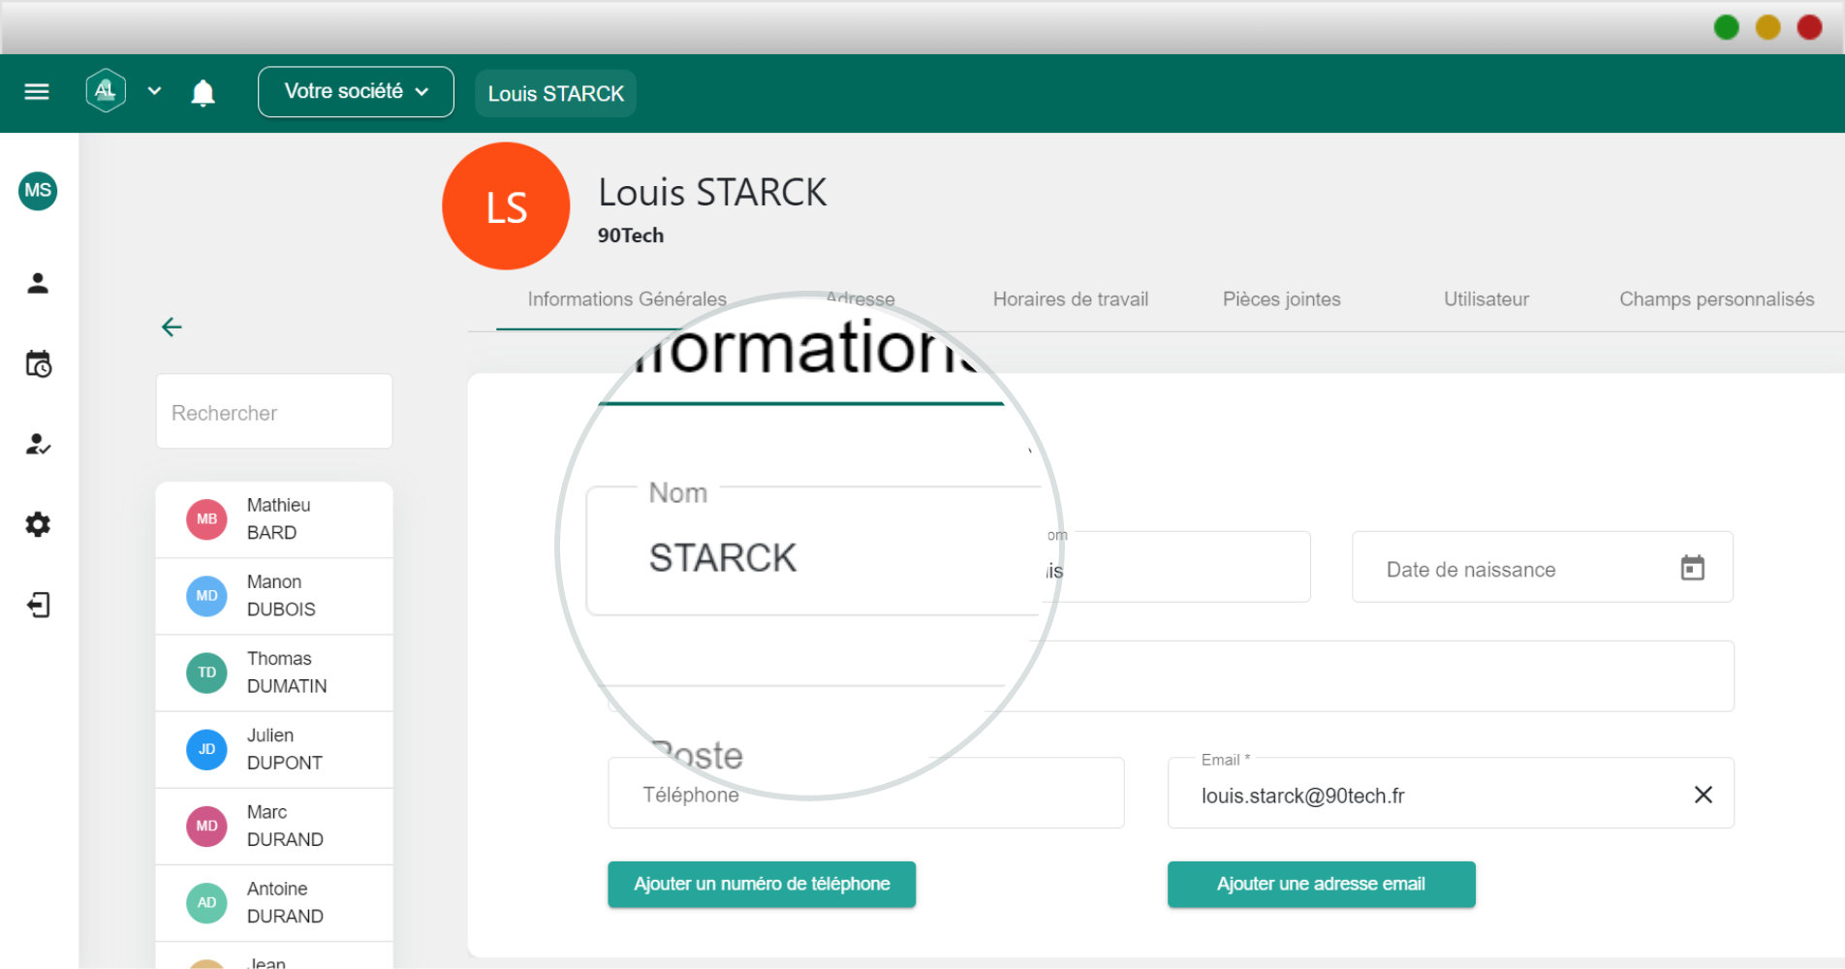Screen dimensions: 1845x969
Task: Open the person checkmark icon in the sidebar
Action: click(38, 444)
